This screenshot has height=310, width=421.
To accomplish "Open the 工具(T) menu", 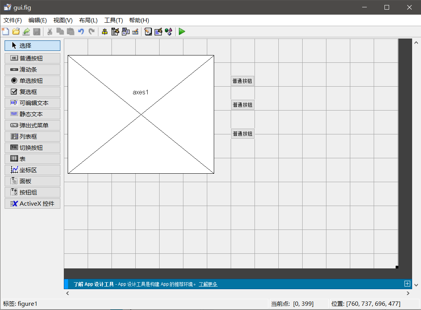I will coord(113,20).
